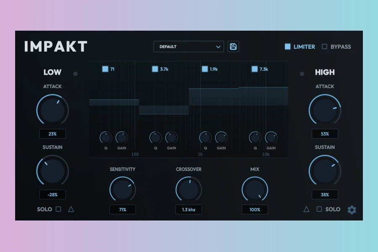Click the triangle icon beside HIGH Solo
This screenshot has width=378, height=252.
(307, 209)
